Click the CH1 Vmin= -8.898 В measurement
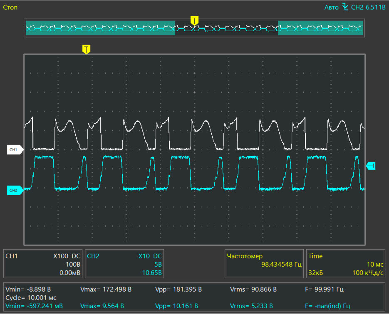The image size is (389, 314). pos(28,289)
